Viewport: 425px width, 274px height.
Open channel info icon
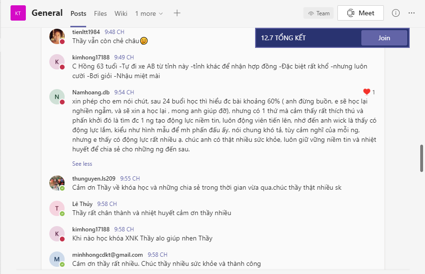[395, 13]
